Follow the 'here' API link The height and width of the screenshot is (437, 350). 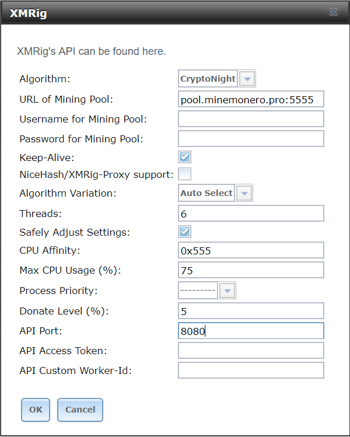tap(153, 51)
